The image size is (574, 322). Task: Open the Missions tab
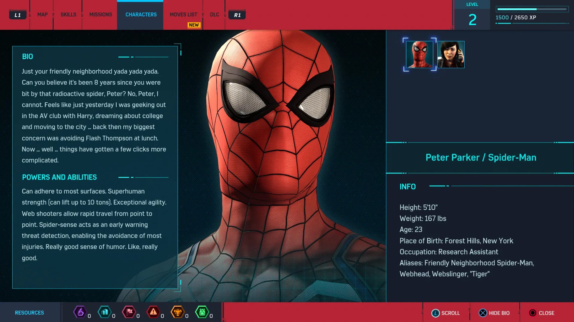(x=101, y=15)
